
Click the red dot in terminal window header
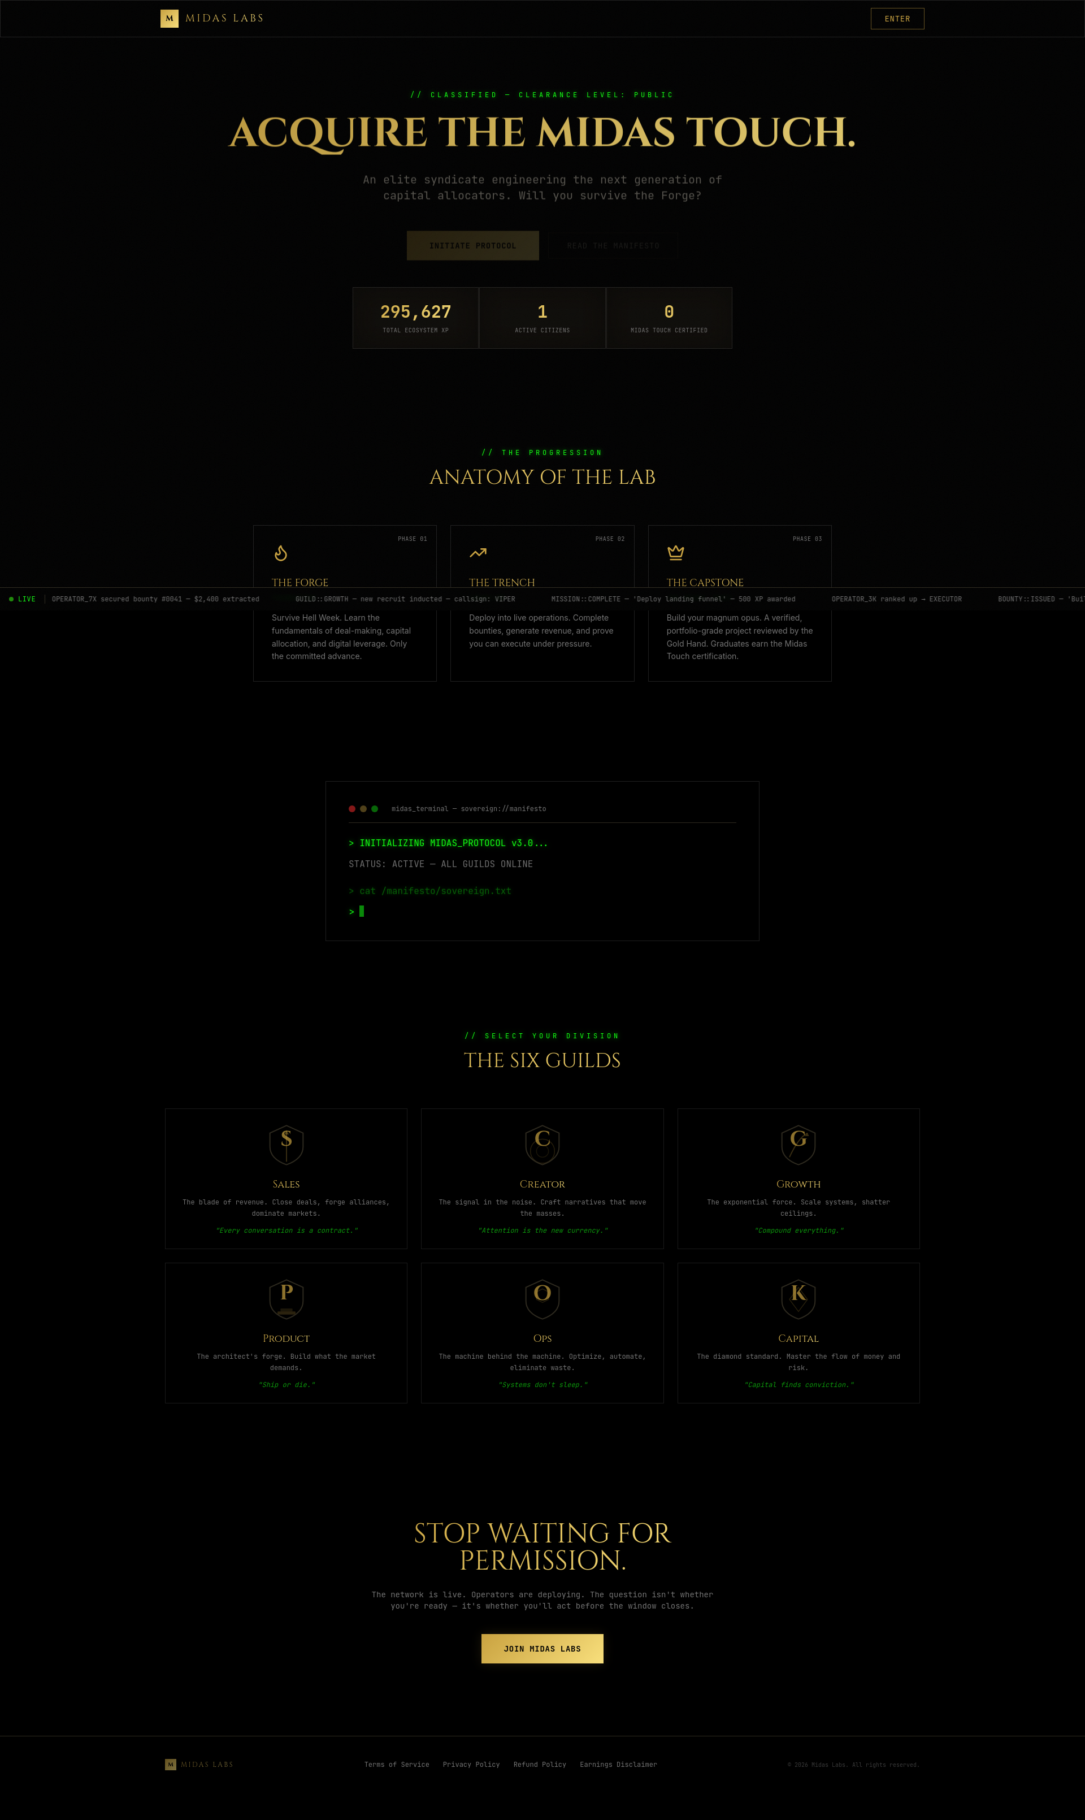point(351,809)
